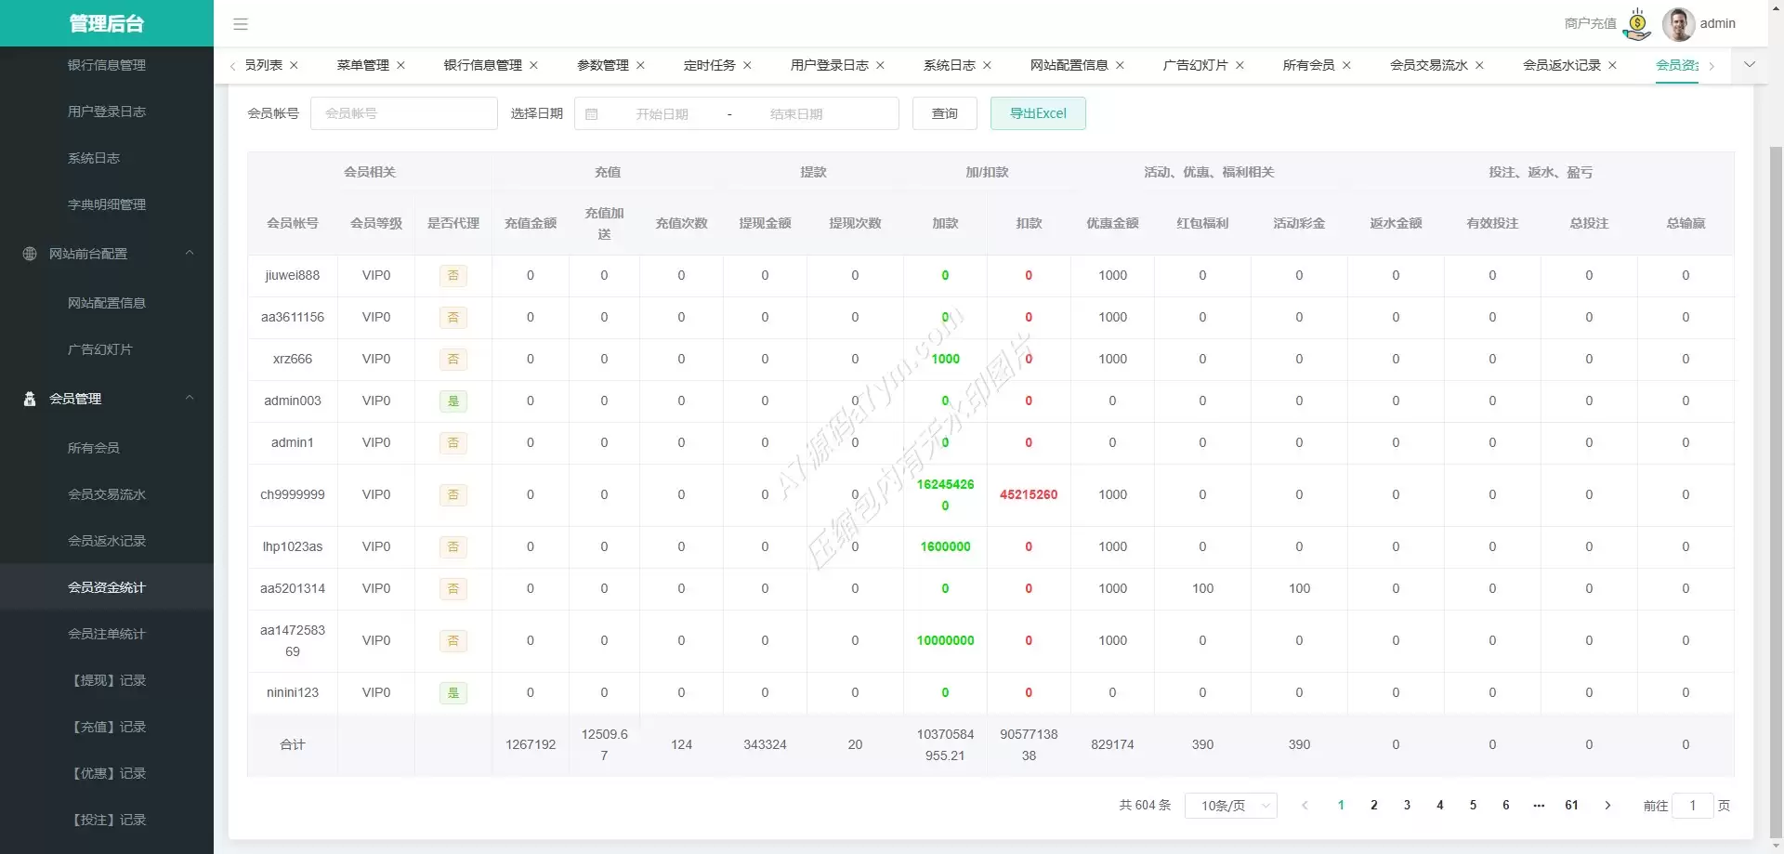1784x854 pixels.
Task: Collapse the 会员管理 sidebar section
Action: tap(190, 399)
